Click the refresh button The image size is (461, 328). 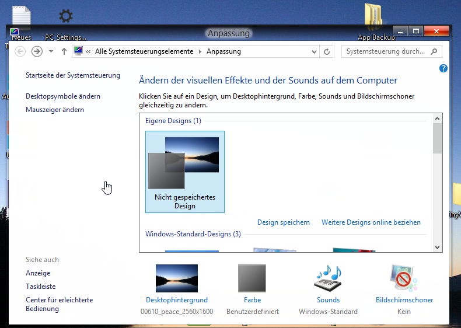327,52
